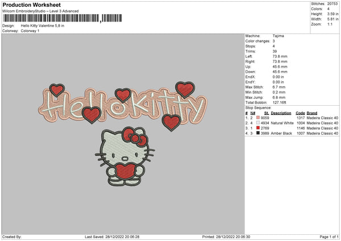Click the Max Jump value 6.8 mm
This screenshot has width=341, height=241.
tap(279, 97)
